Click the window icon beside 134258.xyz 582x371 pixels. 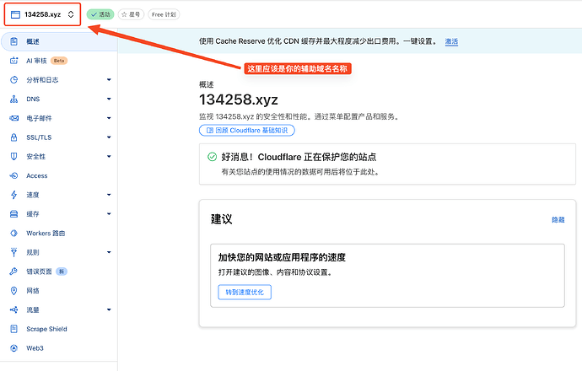15,14
